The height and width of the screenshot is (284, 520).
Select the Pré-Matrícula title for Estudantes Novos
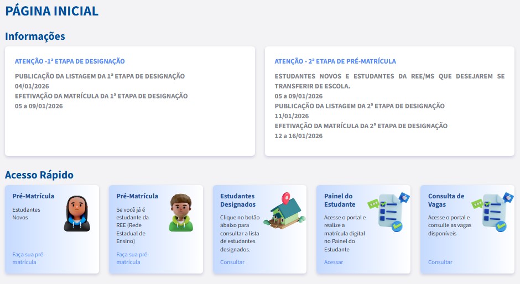click(x=33, y=196)
